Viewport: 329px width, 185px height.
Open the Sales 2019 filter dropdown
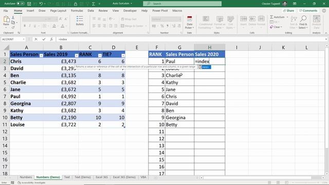77,55
